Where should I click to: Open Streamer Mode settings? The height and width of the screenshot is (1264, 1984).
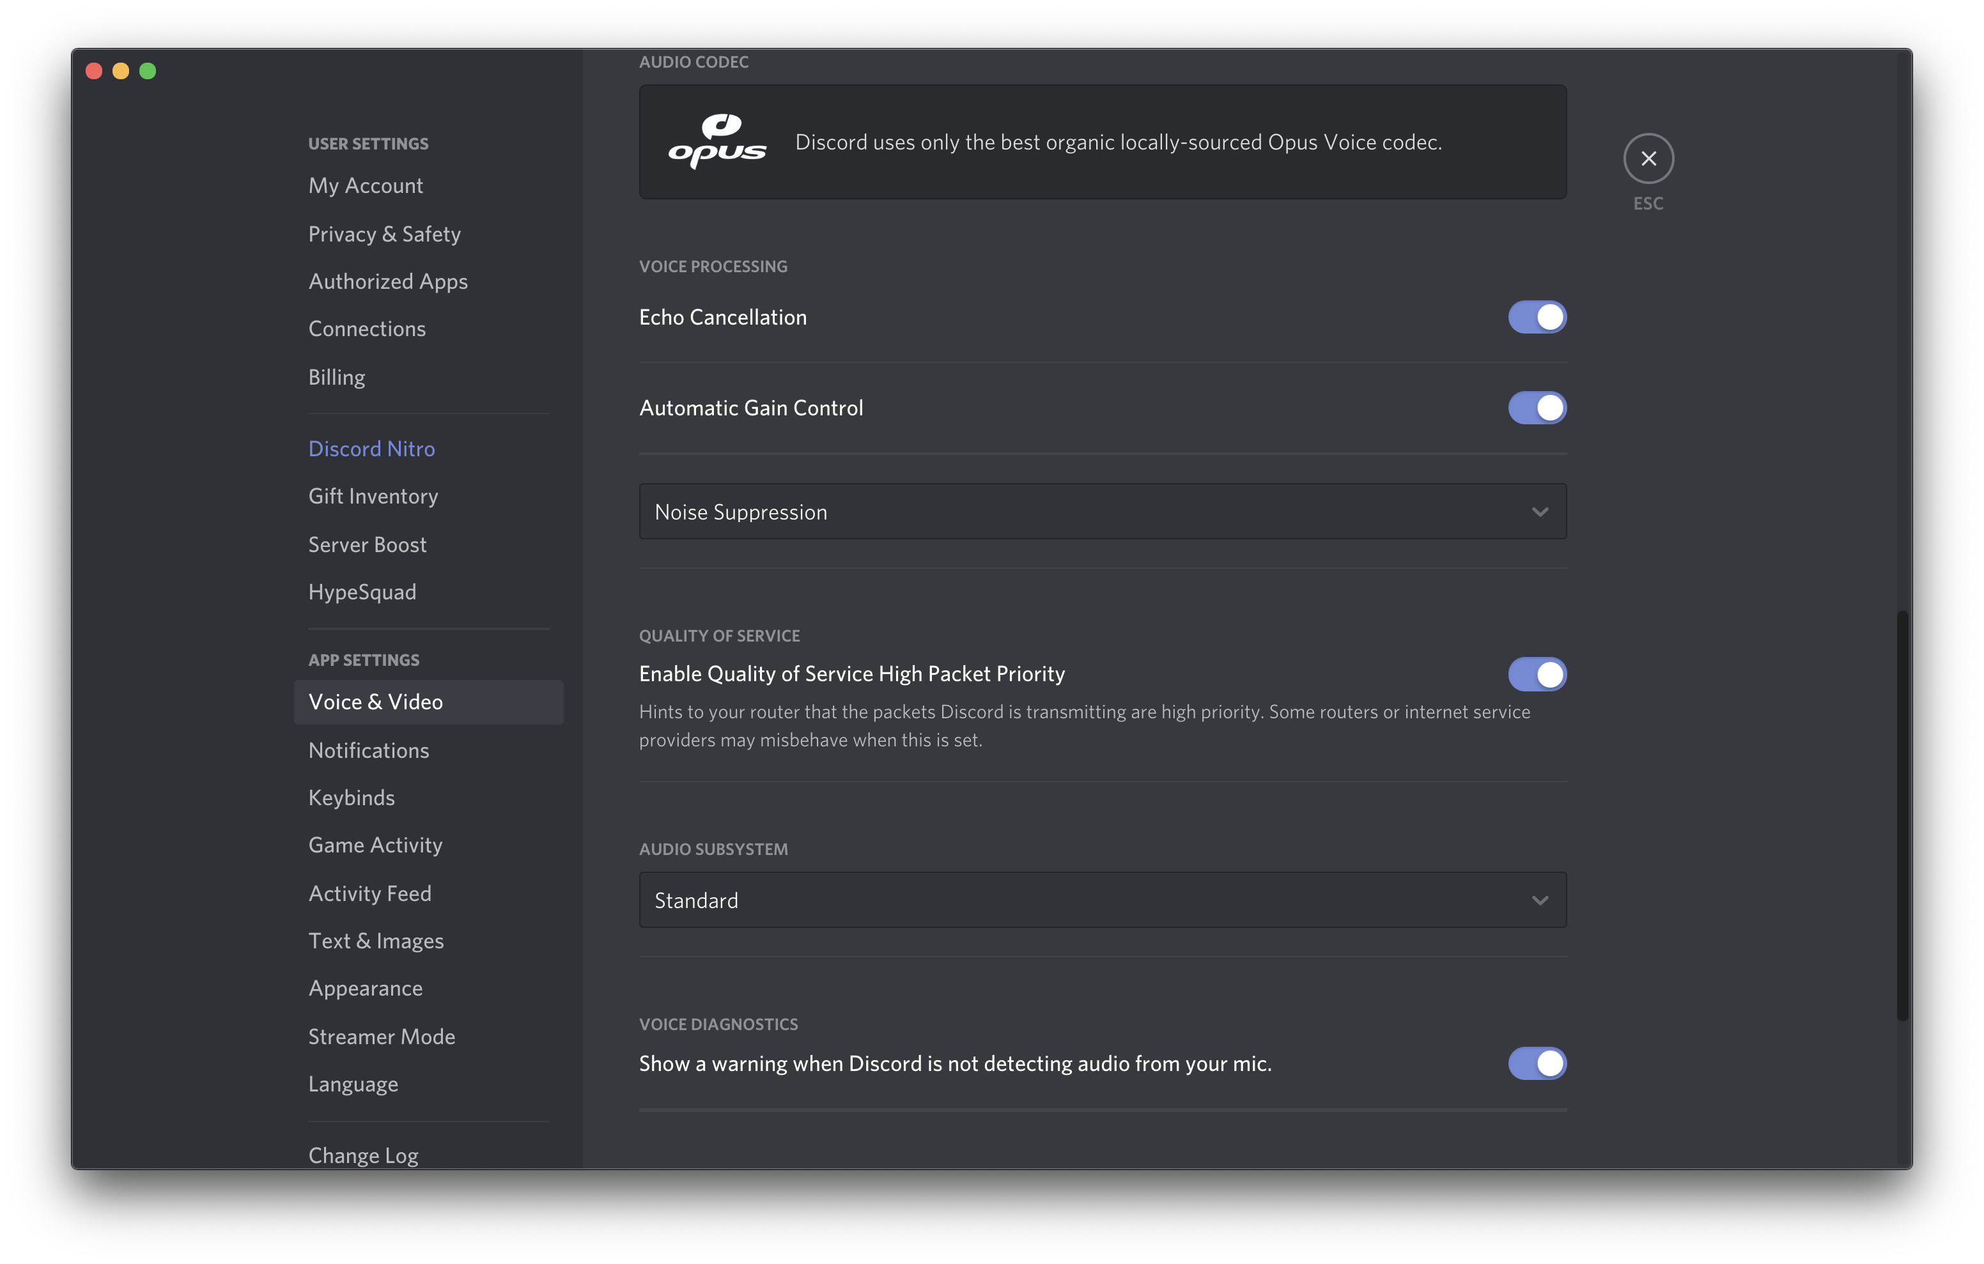click(x=382, y=1037)
